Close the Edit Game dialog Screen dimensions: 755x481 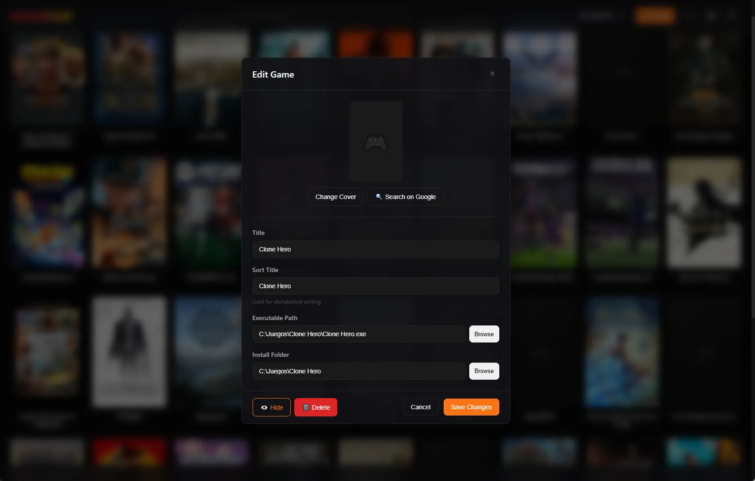(492, 74)
